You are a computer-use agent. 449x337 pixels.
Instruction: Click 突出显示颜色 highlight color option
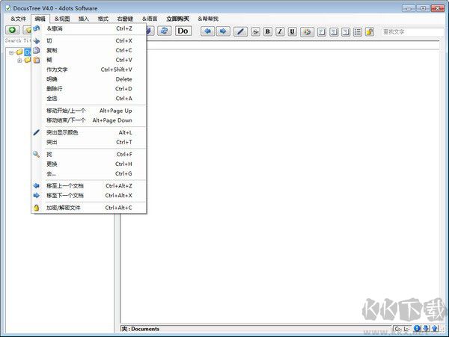(61, 132)
